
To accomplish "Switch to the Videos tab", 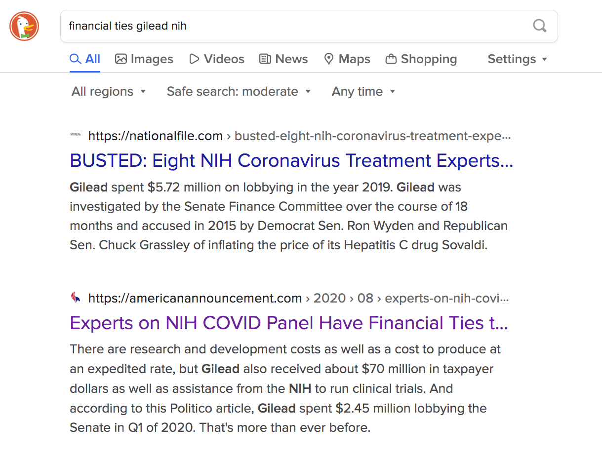I will 217,59.
